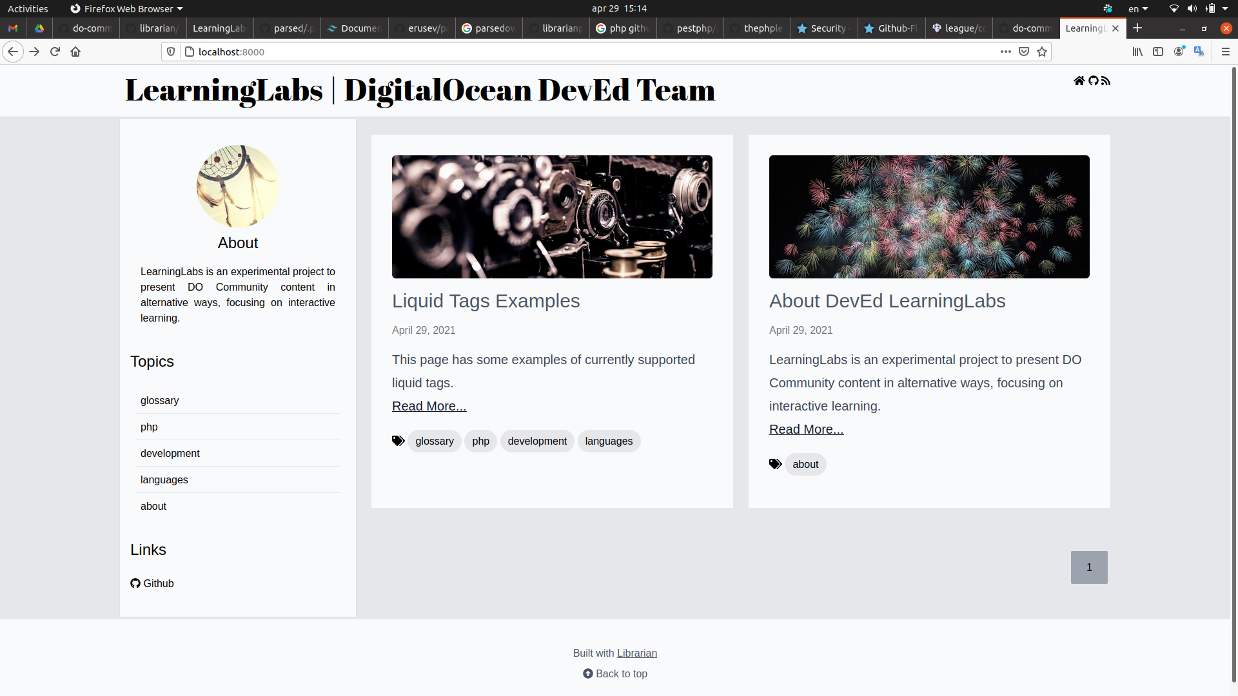Save page to Pocket icon
Image resolution: width=1238 pixels, height=696 pixels.
tap(1024, 52)
